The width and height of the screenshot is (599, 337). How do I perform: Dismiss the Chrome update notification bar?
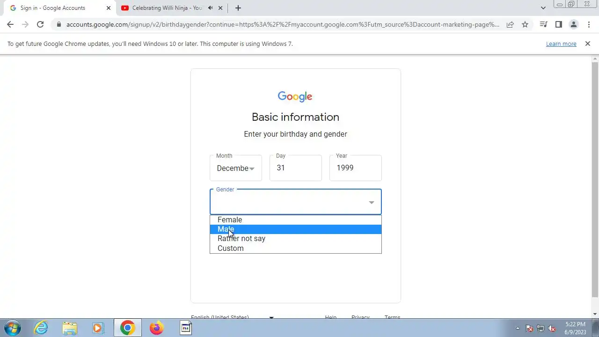587,44
